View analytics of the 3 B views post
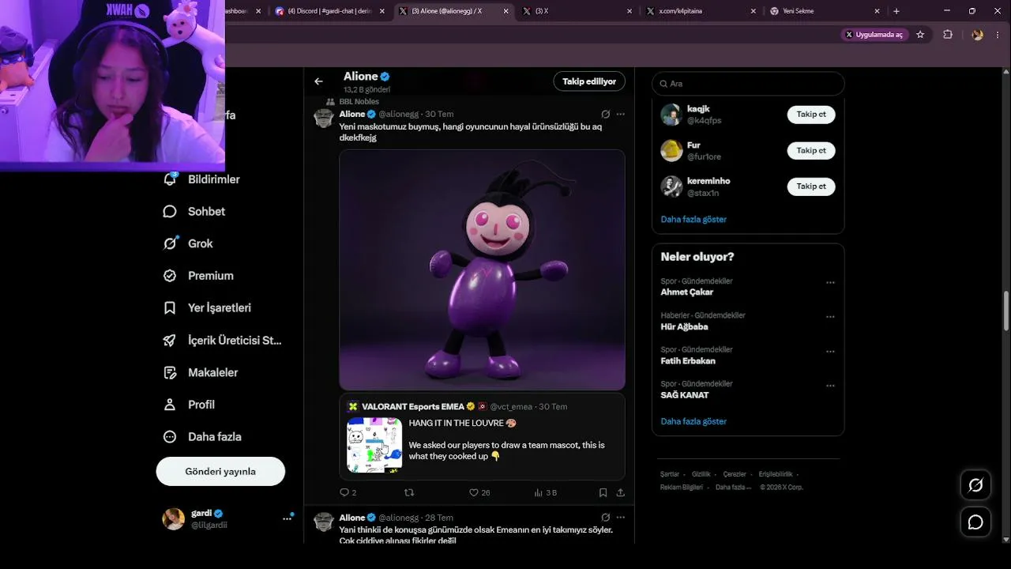The image size is (1011, 569). point(539,492)
